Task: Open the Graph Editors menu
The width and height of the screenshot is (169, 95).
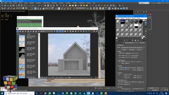Action: (x=46, y=3)
